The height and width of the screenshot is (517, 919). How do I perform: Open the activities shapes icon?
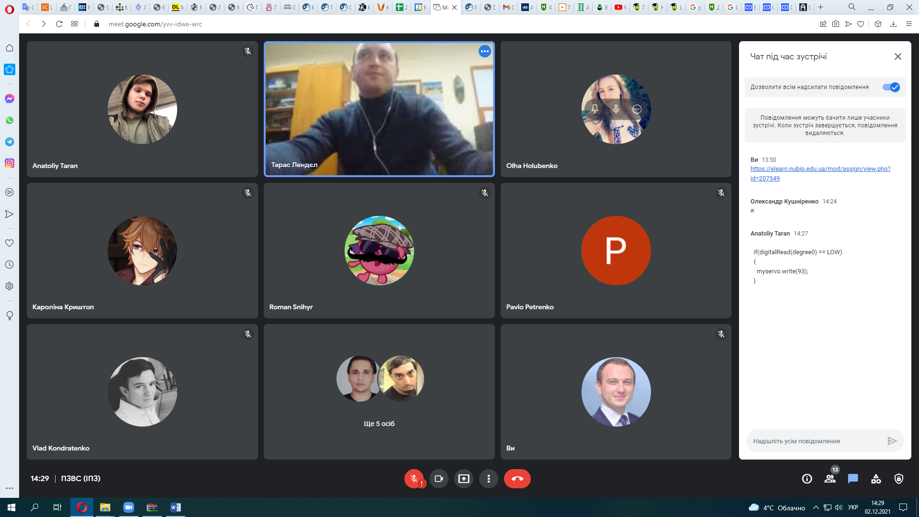pos(876,479)
